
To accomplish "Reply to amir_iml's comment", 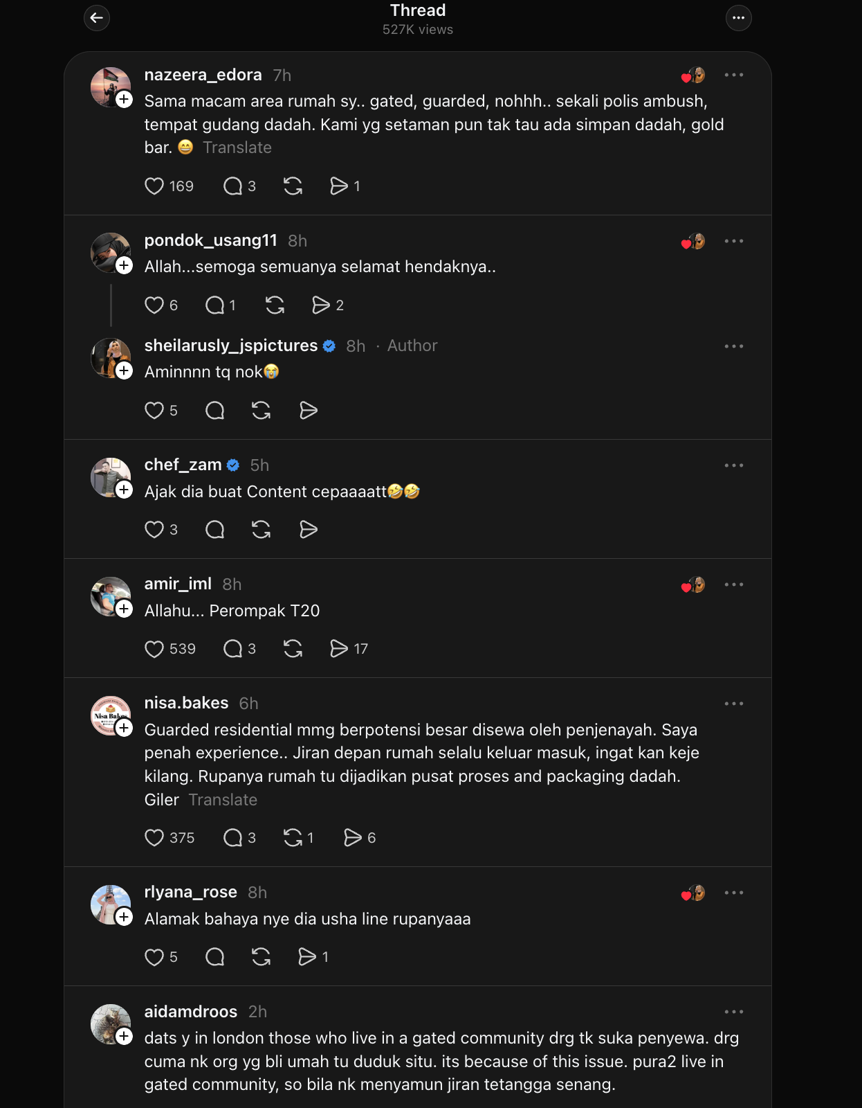I will [x=232, y=649].
